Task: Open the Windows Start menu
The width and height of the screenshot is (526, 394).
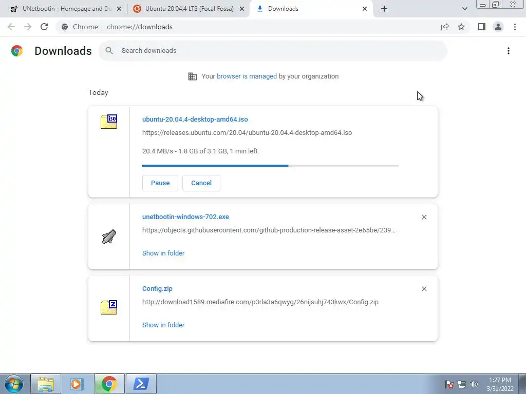Action: (x=14, y=384)
